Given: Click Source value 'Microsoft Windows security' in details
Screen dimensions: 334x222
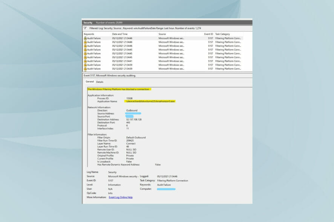Looking at the screenshot, I should click(123, 176).
